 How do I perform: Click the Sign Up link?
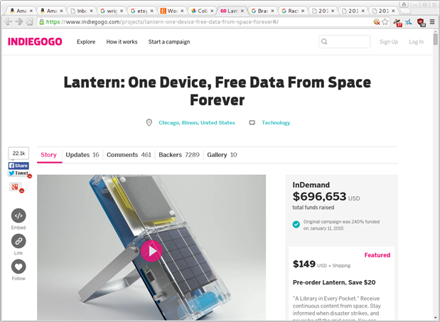pyautogui.click(x=389, y=42)
